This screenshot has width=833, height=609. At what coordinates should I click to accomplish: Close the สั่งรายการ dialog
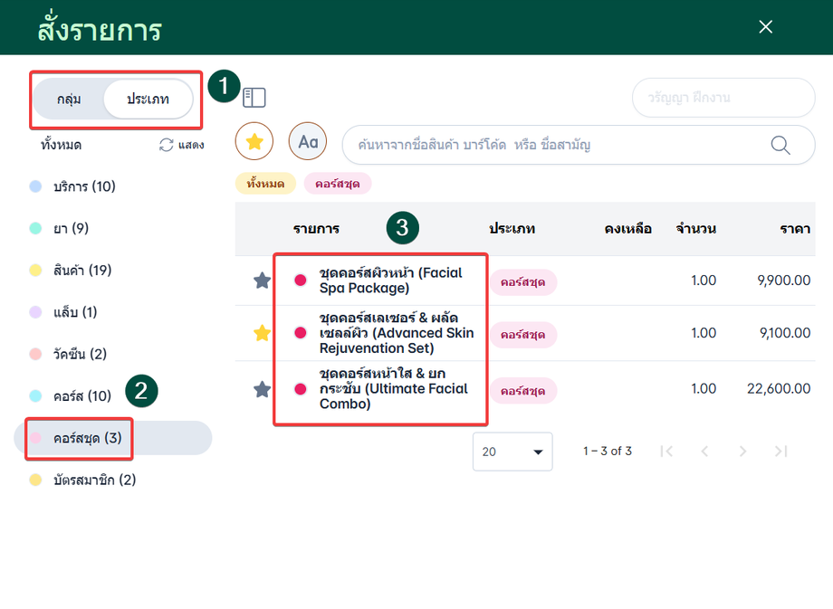765,26
